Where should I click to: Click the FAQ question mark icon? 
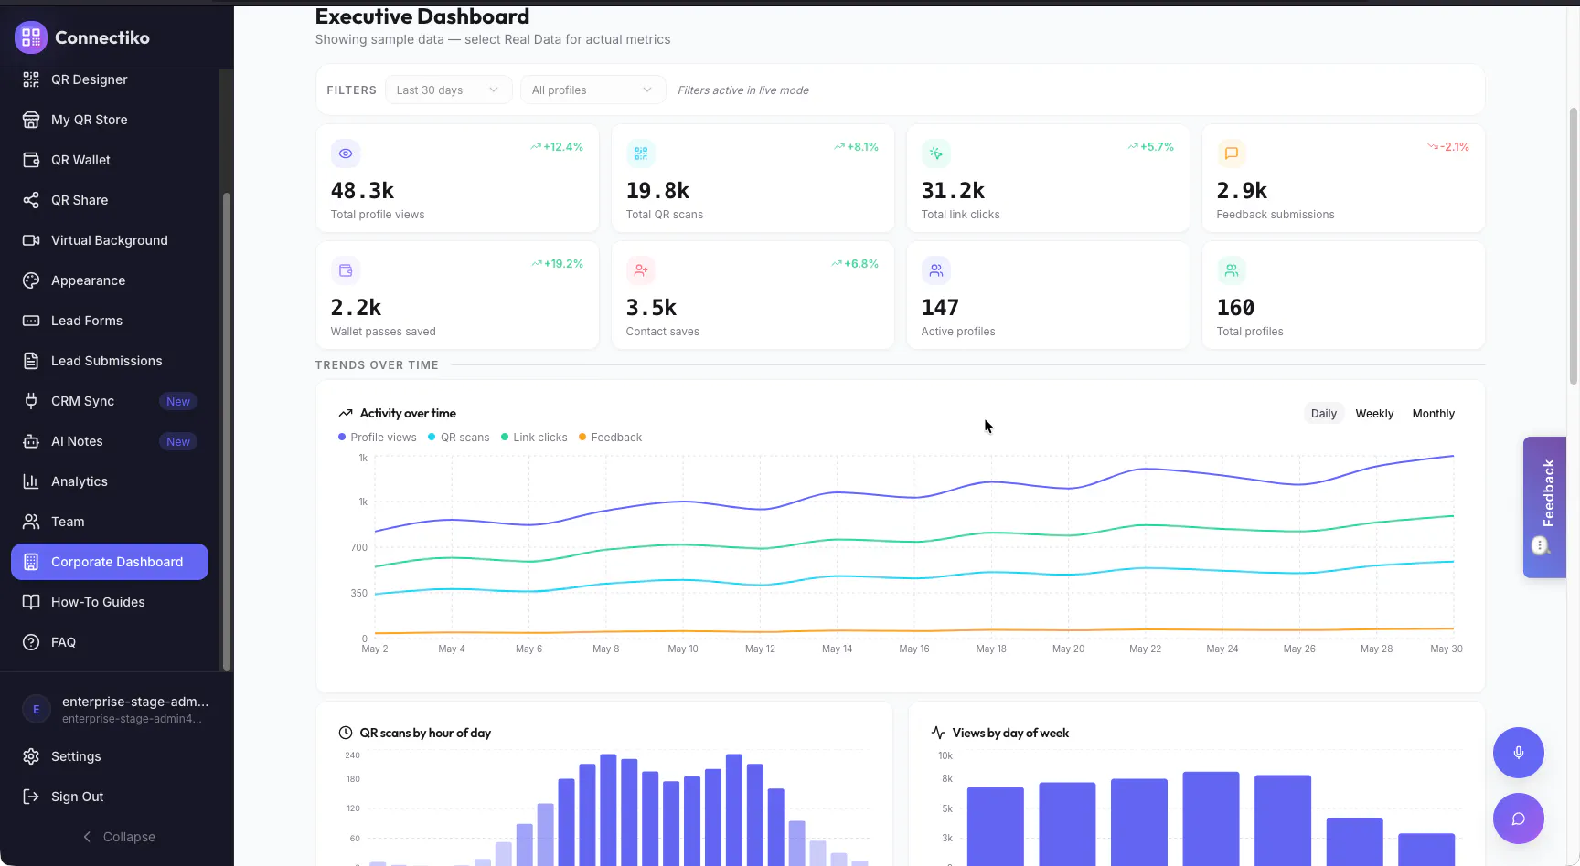[x=31, y=642]
